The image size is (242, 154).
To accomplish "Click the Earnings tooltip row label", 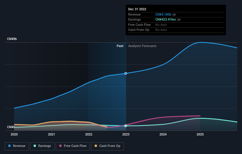I will pos(134,19).
